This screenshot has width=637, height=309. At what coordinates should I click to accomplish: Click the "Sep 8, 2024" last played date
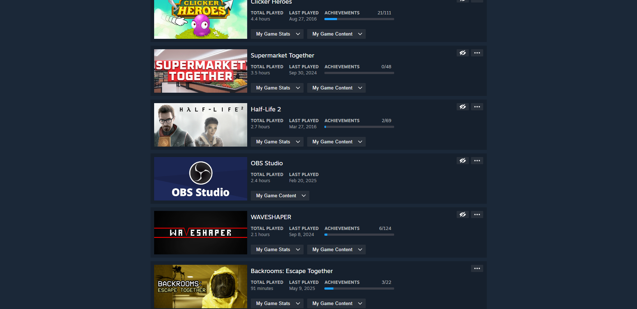tap(301, 235)
